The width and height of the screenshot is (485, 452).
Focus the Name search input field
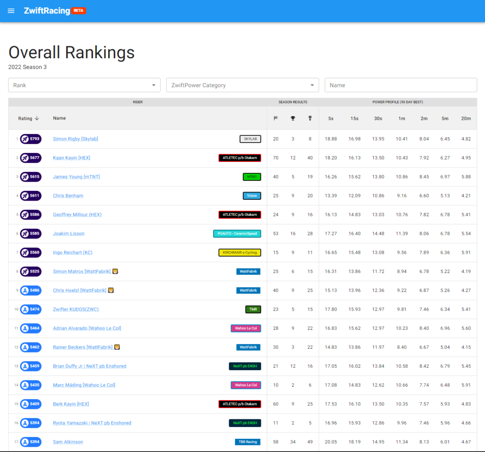pos(401,85)
